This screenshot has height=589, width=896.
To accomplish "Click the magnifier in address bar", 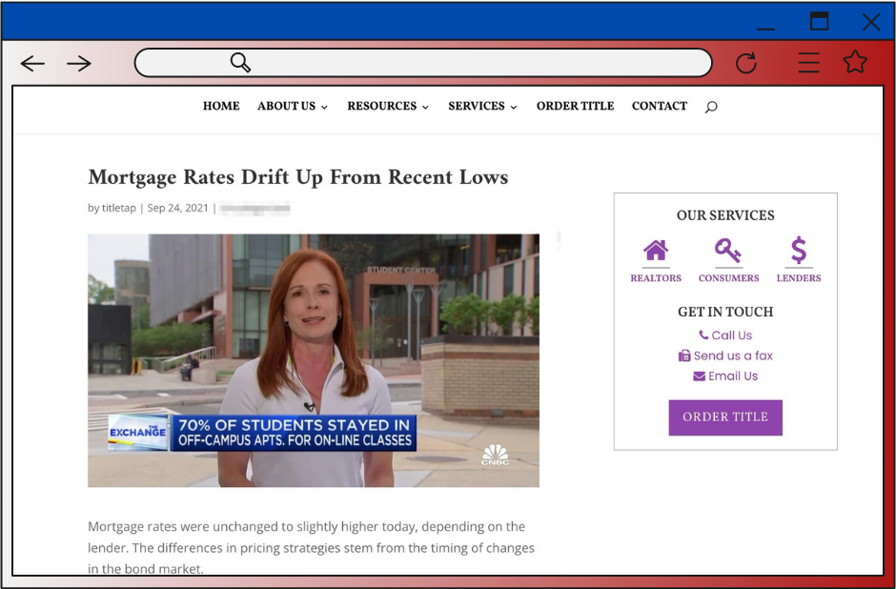I will pyautogui.click(x=240, y=62).
